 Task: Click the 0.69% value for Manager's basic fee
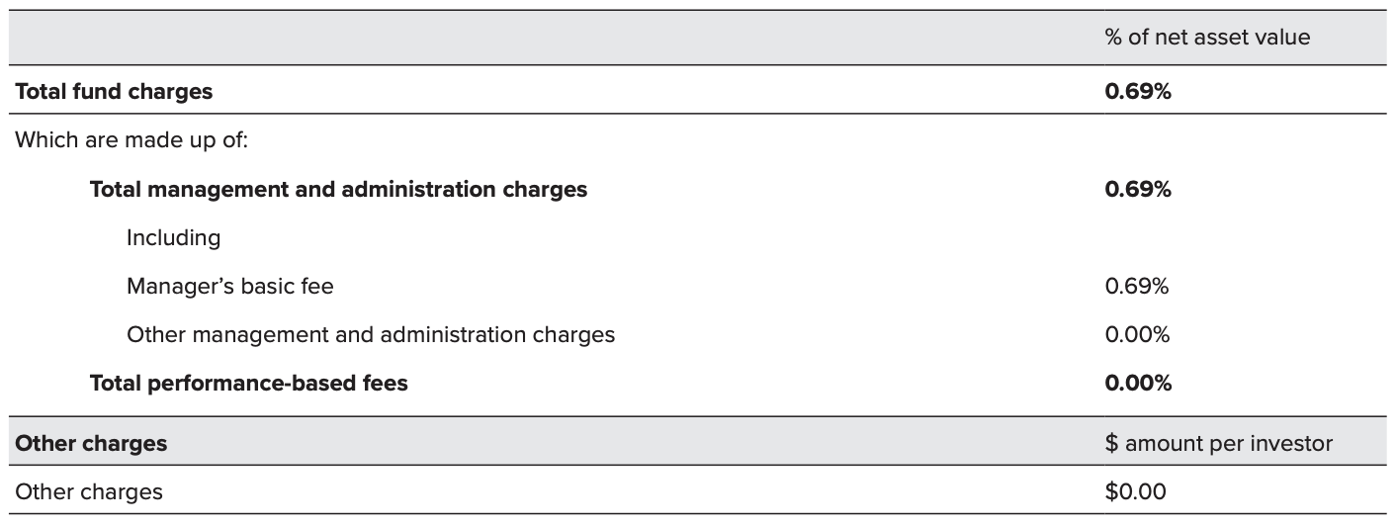1137,287
